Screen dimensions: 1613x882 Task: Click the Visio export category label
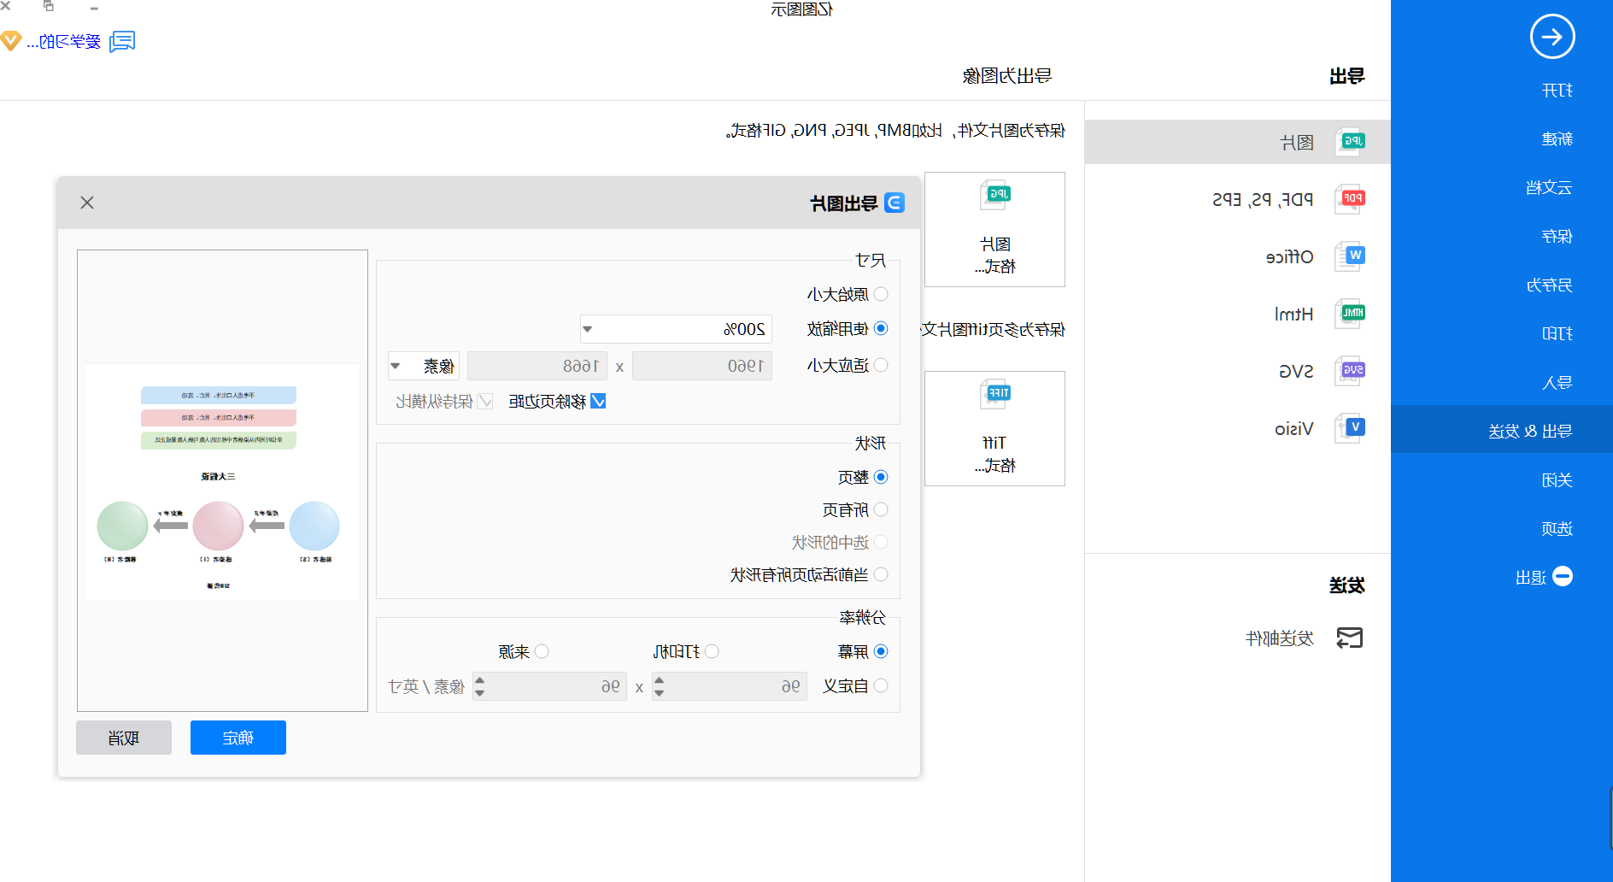point(1294,428)
